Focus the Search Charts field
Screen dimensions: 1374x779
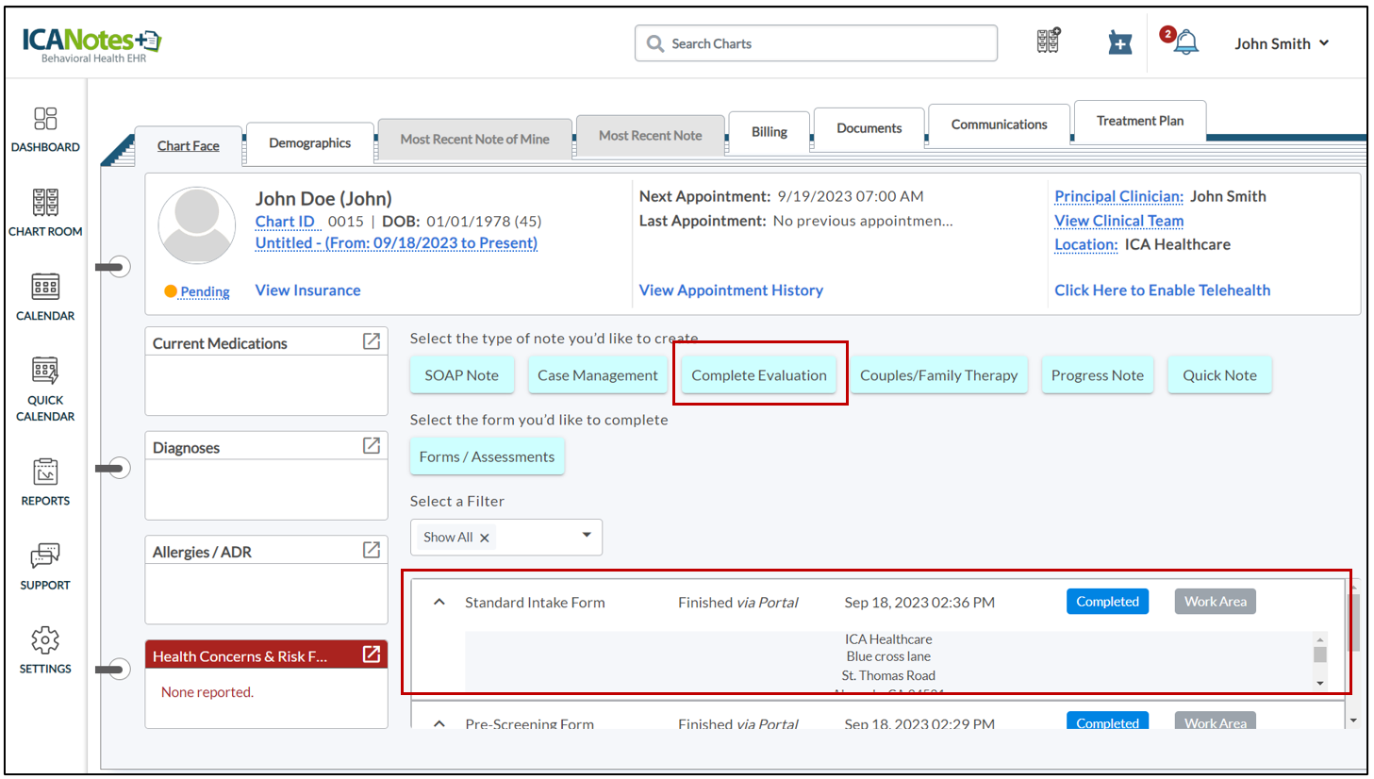816,43
